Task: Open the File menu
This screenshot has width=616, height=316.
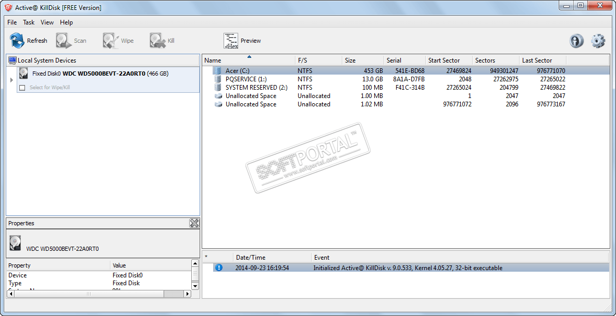Action: tap(12, 22)
